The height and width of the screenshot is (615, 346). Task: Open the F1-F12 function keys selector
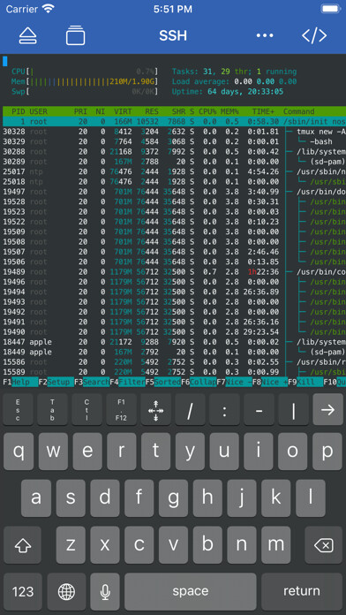[x=122, y=410]
